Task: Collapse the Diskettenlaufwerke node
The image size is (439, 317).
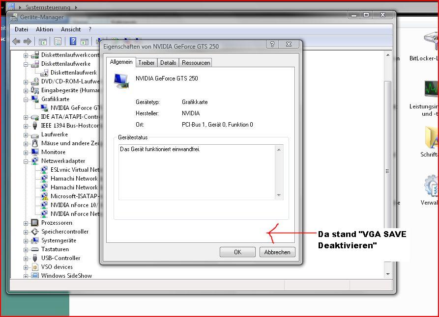Action: click(x=26, y=64)
